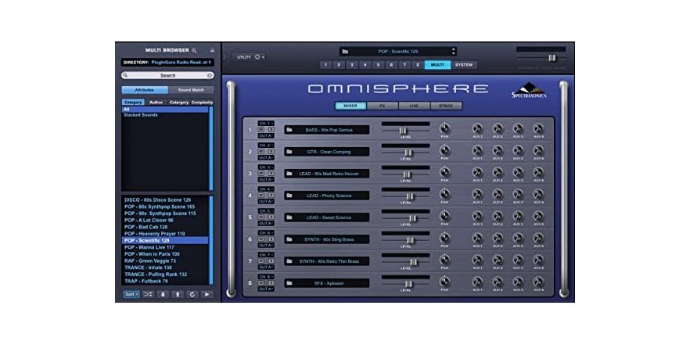The image size is (690, 345).
Task: Select next multi with down arrow
Action: (163, 294)
